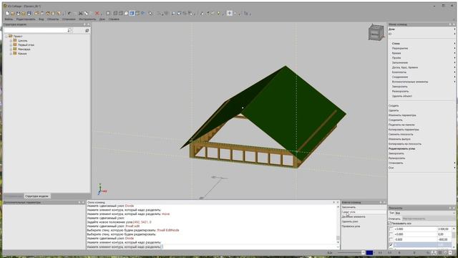Toggle the 'Показывать все' checkbox
Image resolution: width=458 pixels, height=258 pixels.
390,223
